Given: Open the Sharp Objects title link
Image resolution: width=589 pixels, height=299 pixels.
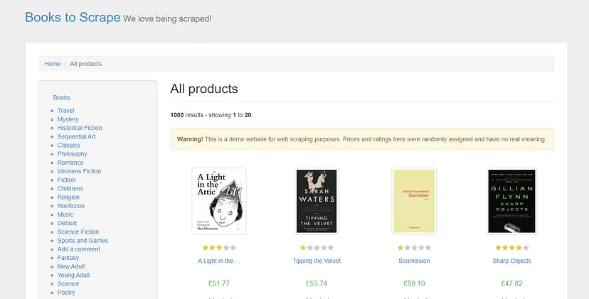Looking at the screenshot, I should click(x=511, y=261).
